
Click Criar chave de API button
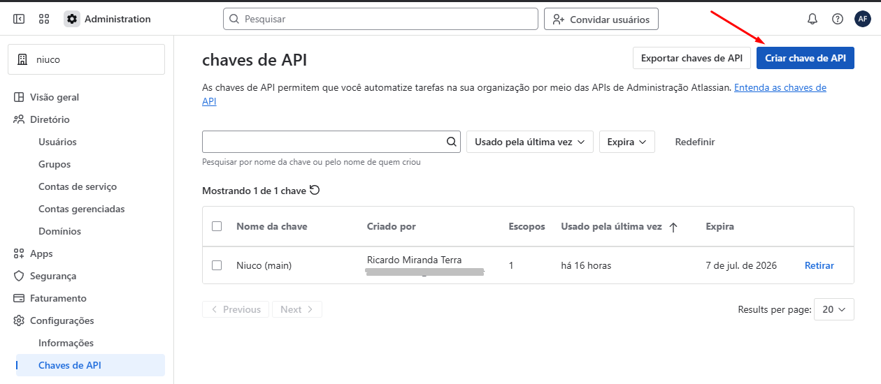coord(805,58)
